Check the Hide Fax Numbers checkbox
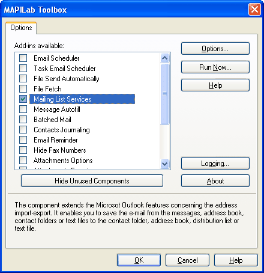Viewport: 264px width, 273px height. pos(23,150)
